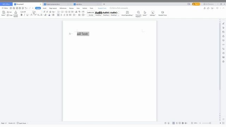Toggle bold formatting
Viewport: 226px width, 127px height.
click(22, 15)
